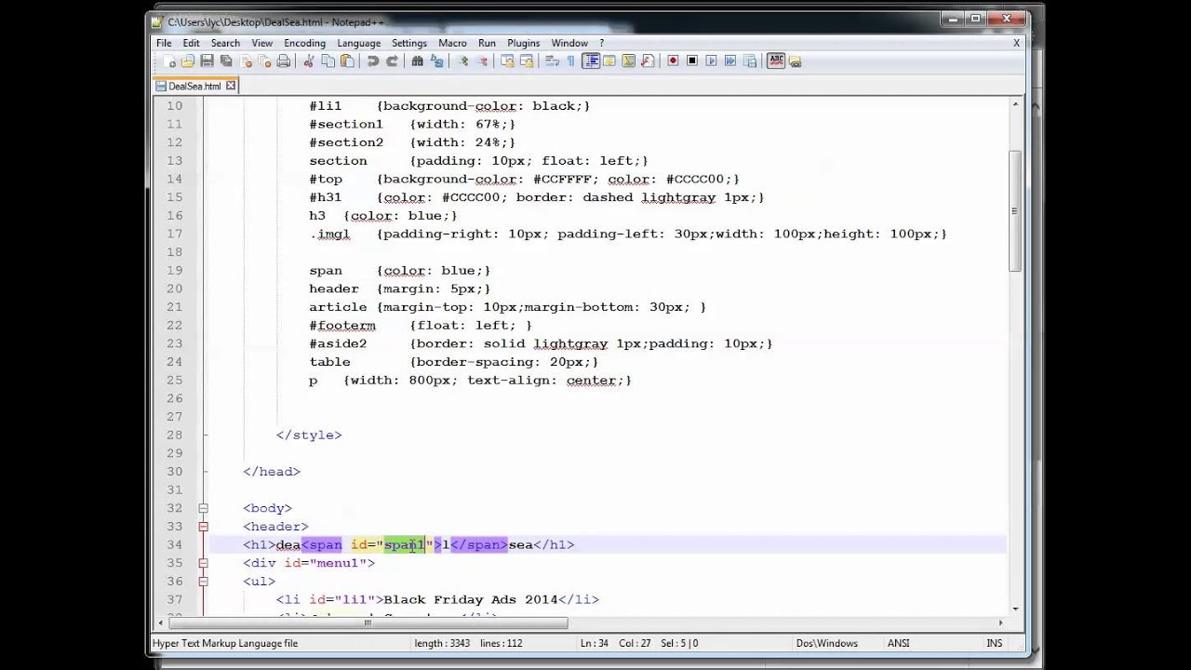Viewport: 1191px width, 670px height.
Task: Click the </style> closing tag text
Action: coord(309,435)
